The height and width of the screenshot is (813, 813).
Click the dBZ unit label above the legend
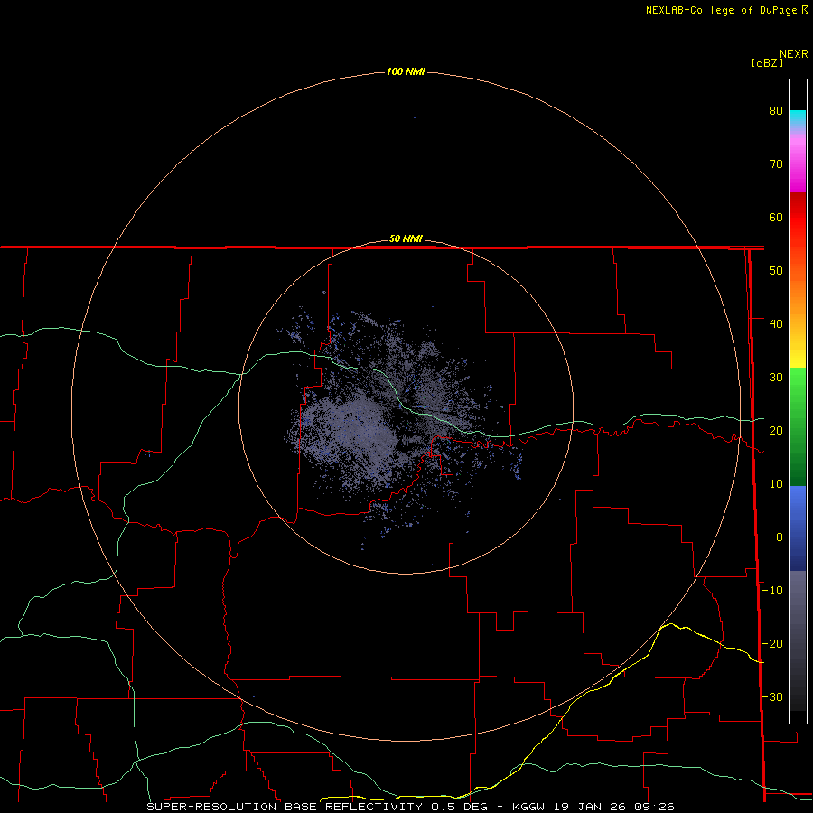point(767,63)
